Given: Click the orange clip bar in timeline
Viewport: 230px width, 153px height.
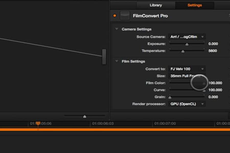Looking at the screenshot, I should pos(115,130).
